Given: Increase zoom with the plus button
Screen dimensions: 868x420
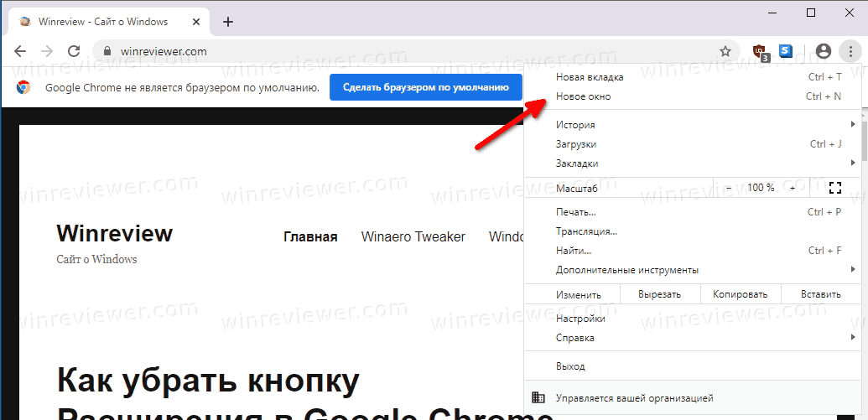Looking at the screenshot, I should point(793,188).
